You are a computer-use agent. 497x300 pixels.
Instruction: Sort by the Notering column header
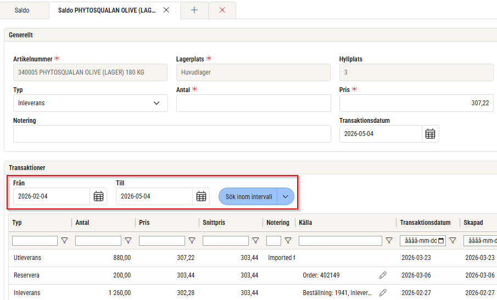click(x=278, y=223)
